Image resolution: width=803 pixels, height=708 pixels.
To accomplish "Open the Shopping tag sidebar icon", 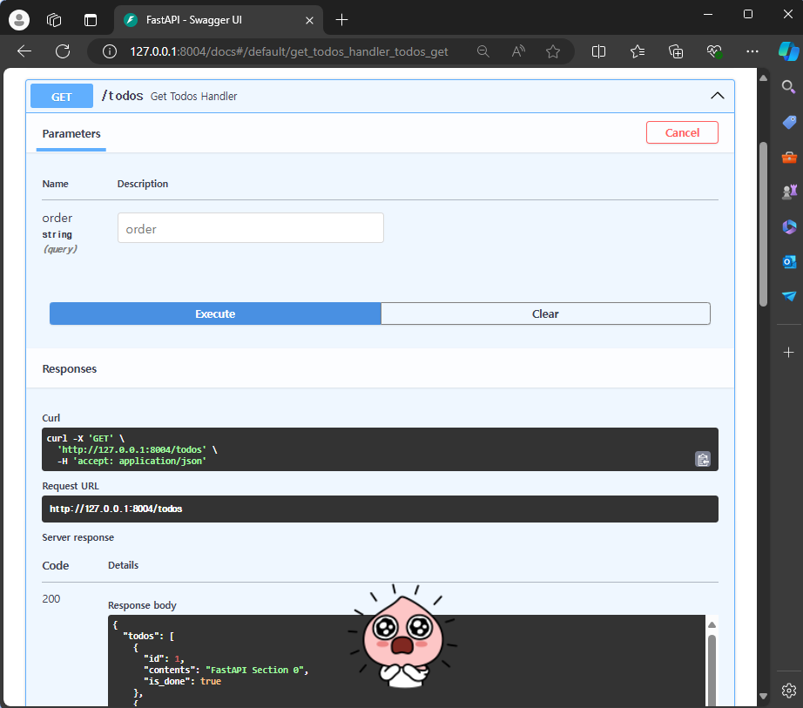I will [x=789, y=122].
